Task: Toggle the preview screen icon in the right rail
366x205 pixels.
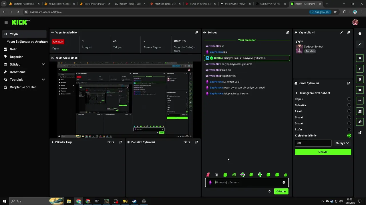Action: point(360,58)
